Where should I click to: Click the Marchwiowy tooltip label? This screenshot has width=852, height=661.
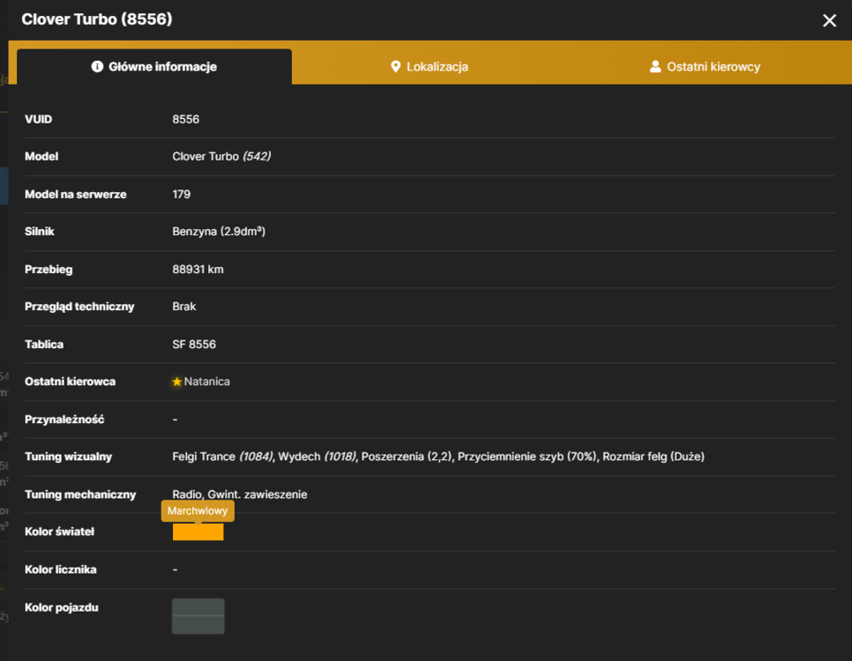coord(198,510)
